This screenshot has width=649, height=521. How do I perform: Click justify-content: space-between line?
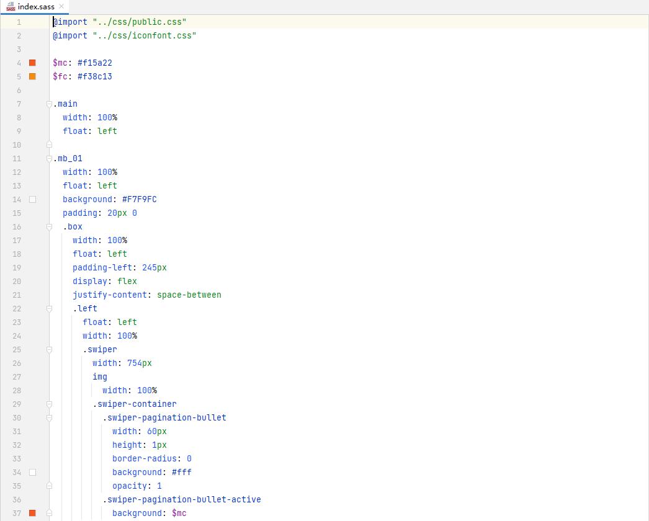tap(147, 295)
